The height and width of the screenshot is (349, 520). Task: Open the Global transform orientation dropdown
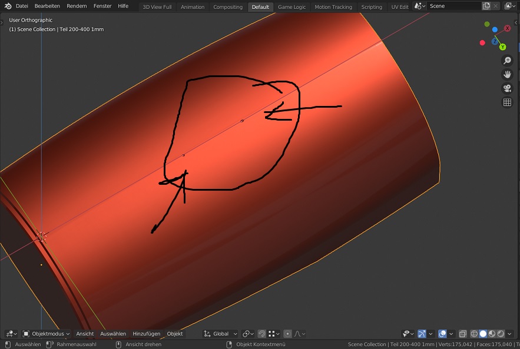221,334
